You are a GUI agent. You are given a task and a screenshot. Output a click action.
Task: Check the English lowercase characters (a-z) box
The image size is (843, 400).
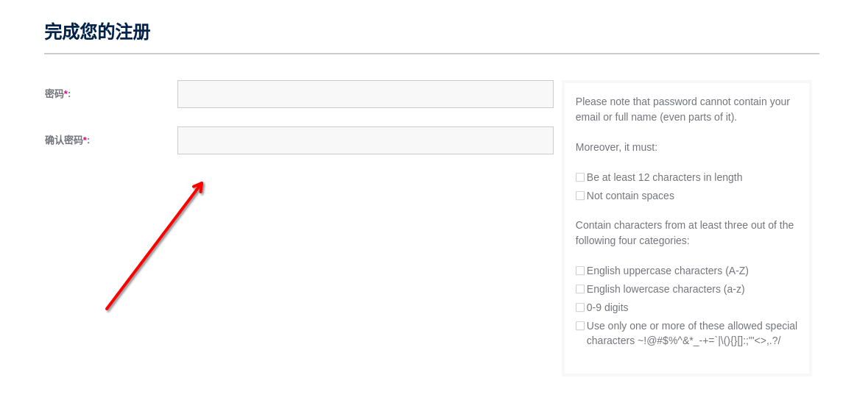pyautogui.click(x=580, y=289)
